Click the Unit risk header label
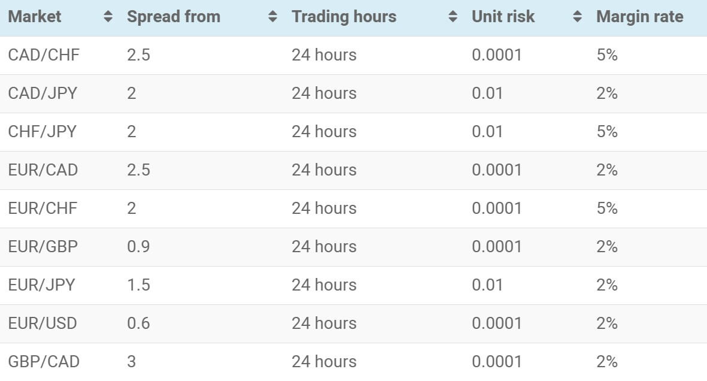This screenshot has height=381, width=707. 503,17
